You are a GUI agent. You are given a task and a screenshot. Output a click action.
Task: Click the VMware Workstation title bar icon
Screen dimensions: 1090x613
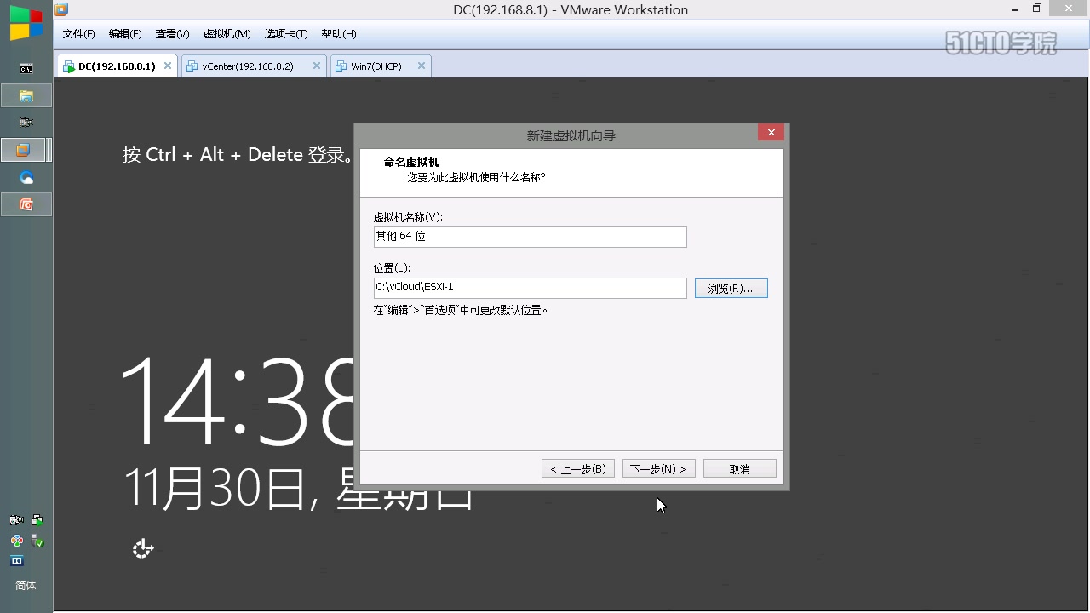(x=61, y=9)
